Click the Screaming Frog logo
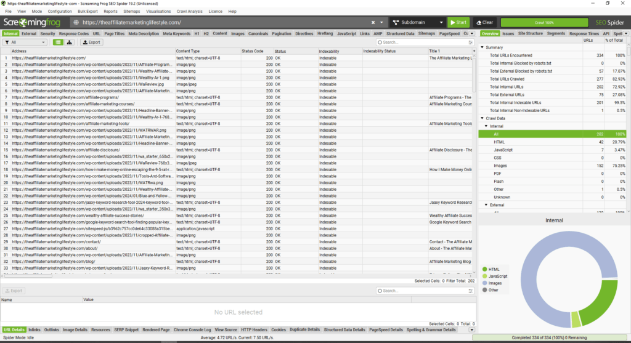 (x=32, y=23)
